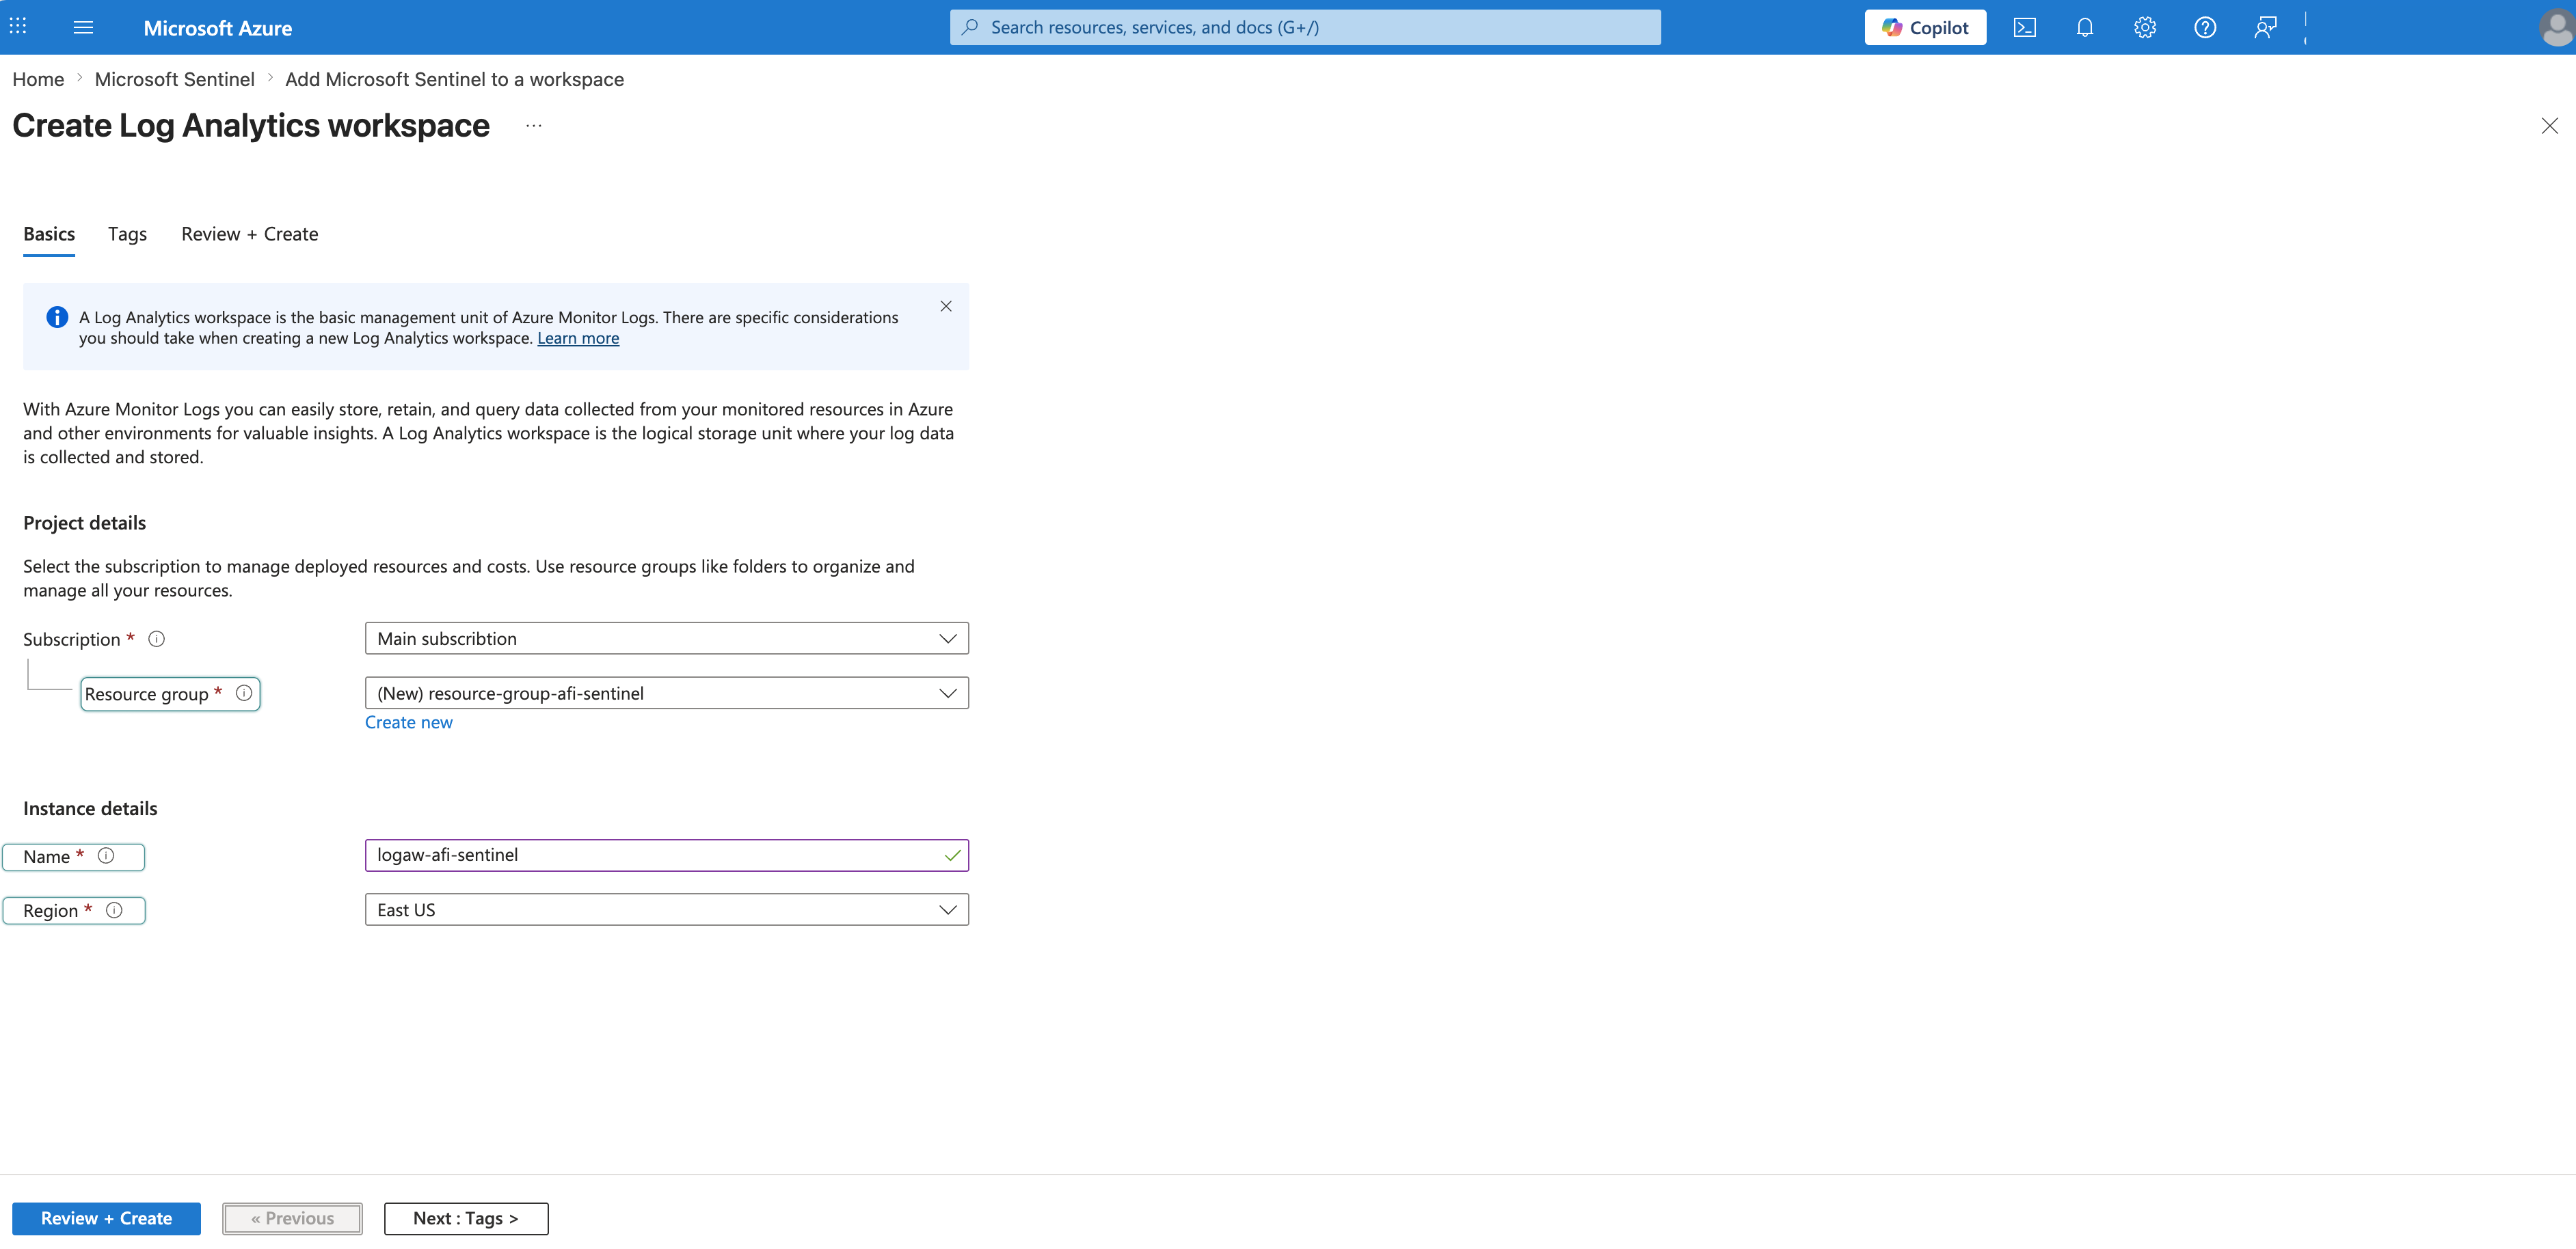Switch to the Review + Create tab
This screenshot has width=2576, height=1249.
point(250,234)
